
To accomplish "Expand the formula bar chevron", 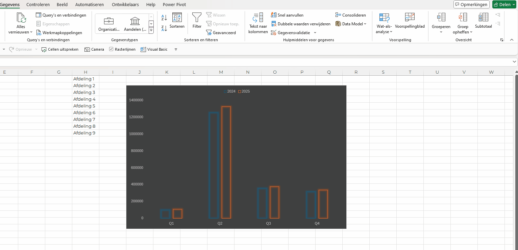I will point(514,62).
